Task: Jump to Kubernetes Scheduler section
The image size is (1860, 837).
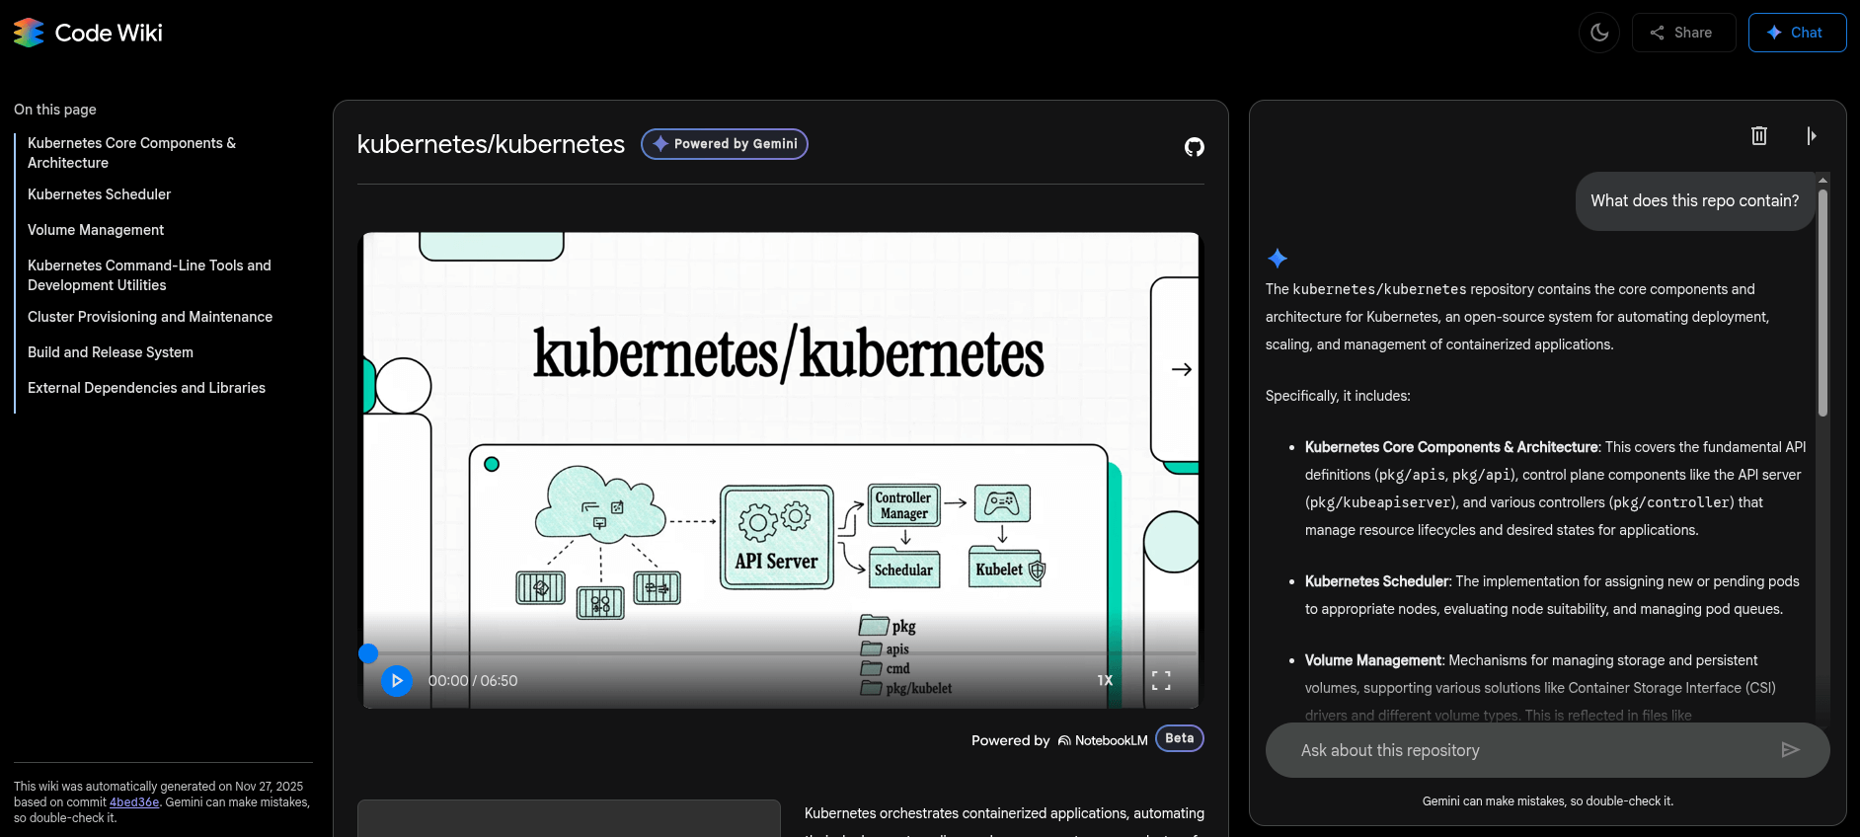Action: pos(99,194)
